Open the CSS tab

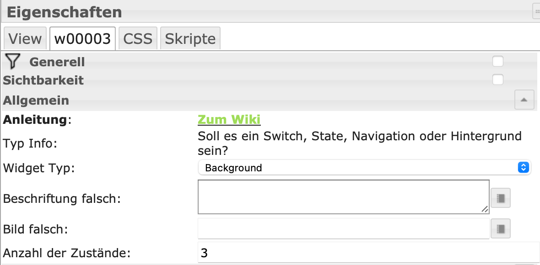click(x=138, y=38)
